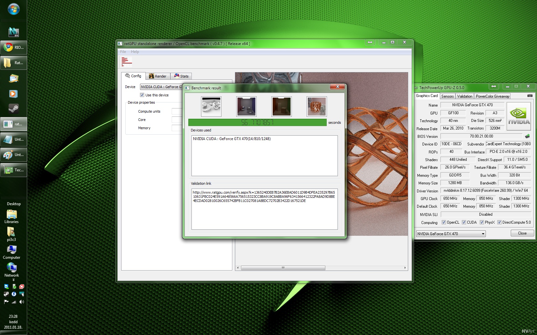The height and width of the screenshot is (335, 537).
Task: Switch to the Untitled Notepad taskbar button
Action: (13, 139)
